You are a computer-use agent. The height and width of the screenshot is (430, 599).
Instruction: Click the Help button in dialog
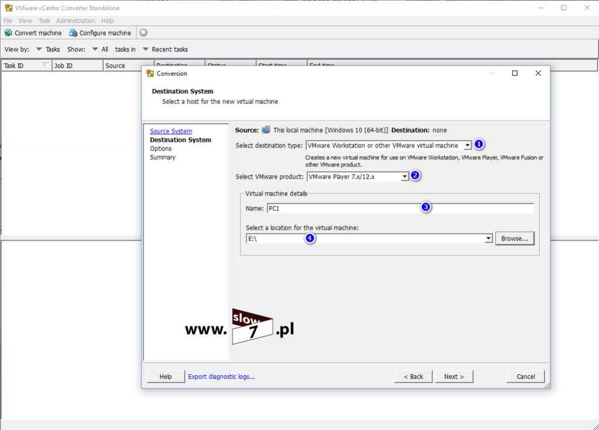coord(166,377)
